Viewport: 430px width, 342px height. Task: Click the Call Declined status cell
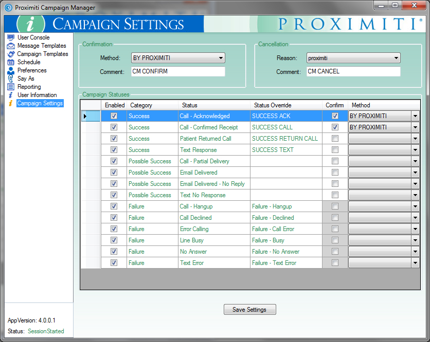point(214,218)
